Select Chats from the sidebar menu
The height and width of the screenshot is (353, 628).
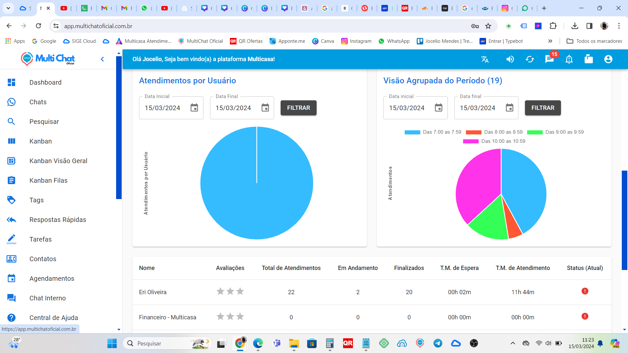pos(38,102)
